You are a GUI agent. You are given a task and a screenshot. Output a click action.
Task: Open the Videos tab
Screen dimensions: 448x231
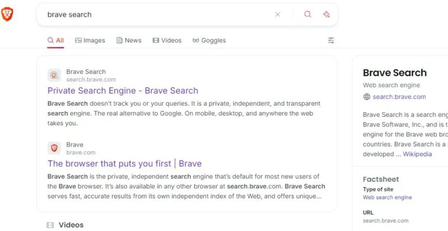click(167, 40)
